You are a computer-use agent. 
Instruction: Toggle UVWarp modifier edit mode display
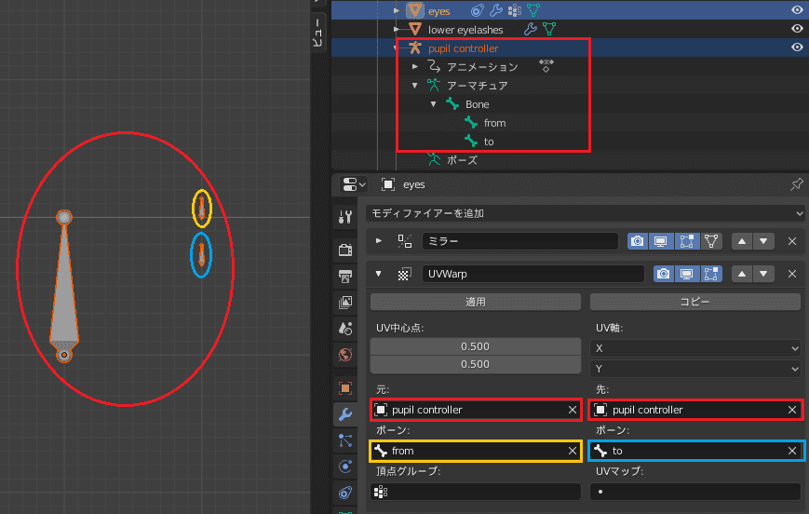(711, 274)
